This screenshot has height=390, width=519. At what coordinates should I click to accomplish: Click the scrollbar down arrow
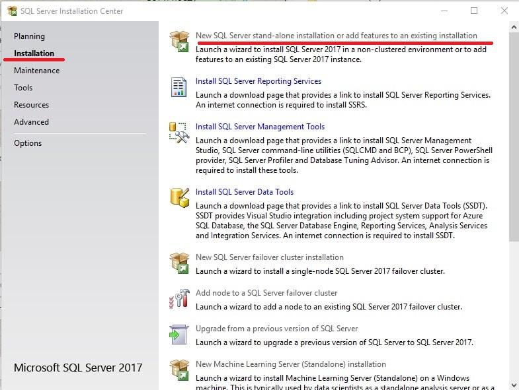pyautogui.click(x=513, y=384)
